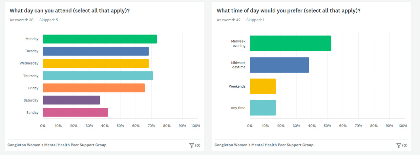Select the yellow Wednesday bar
The height and width of the screenshot is (155, 420).
click(x=96, y=63)
